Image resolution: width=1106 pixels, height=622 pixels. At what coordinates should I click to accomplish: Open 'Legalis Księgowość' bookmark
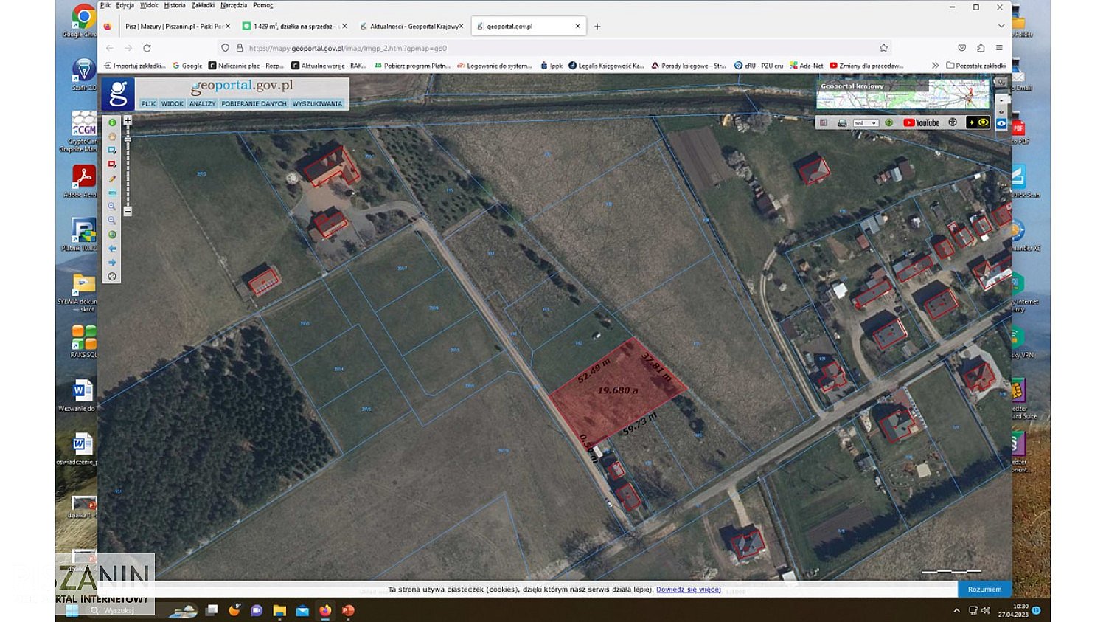click(606, 66)
